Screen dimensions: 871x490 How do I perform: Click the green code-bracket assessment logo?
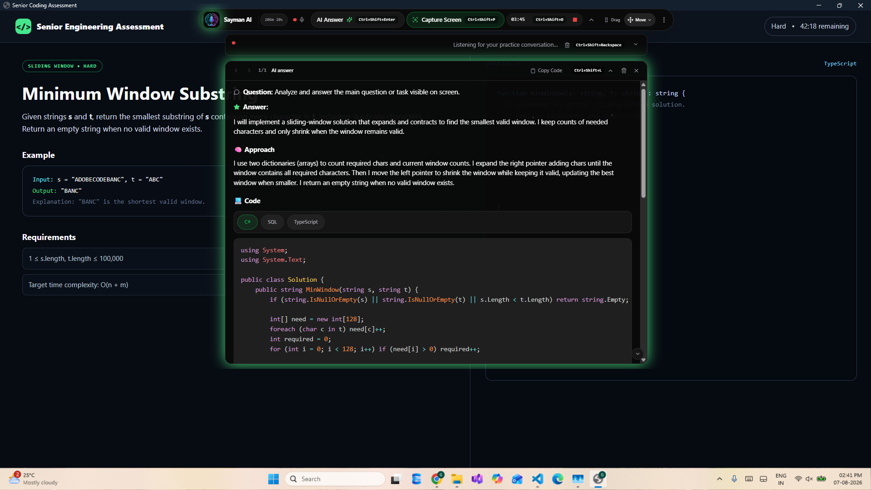pos(24,27)
